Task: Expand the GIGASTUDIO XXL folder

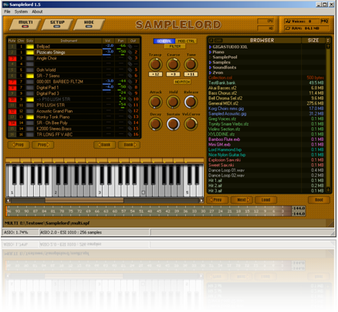Action: click(210, 47)
